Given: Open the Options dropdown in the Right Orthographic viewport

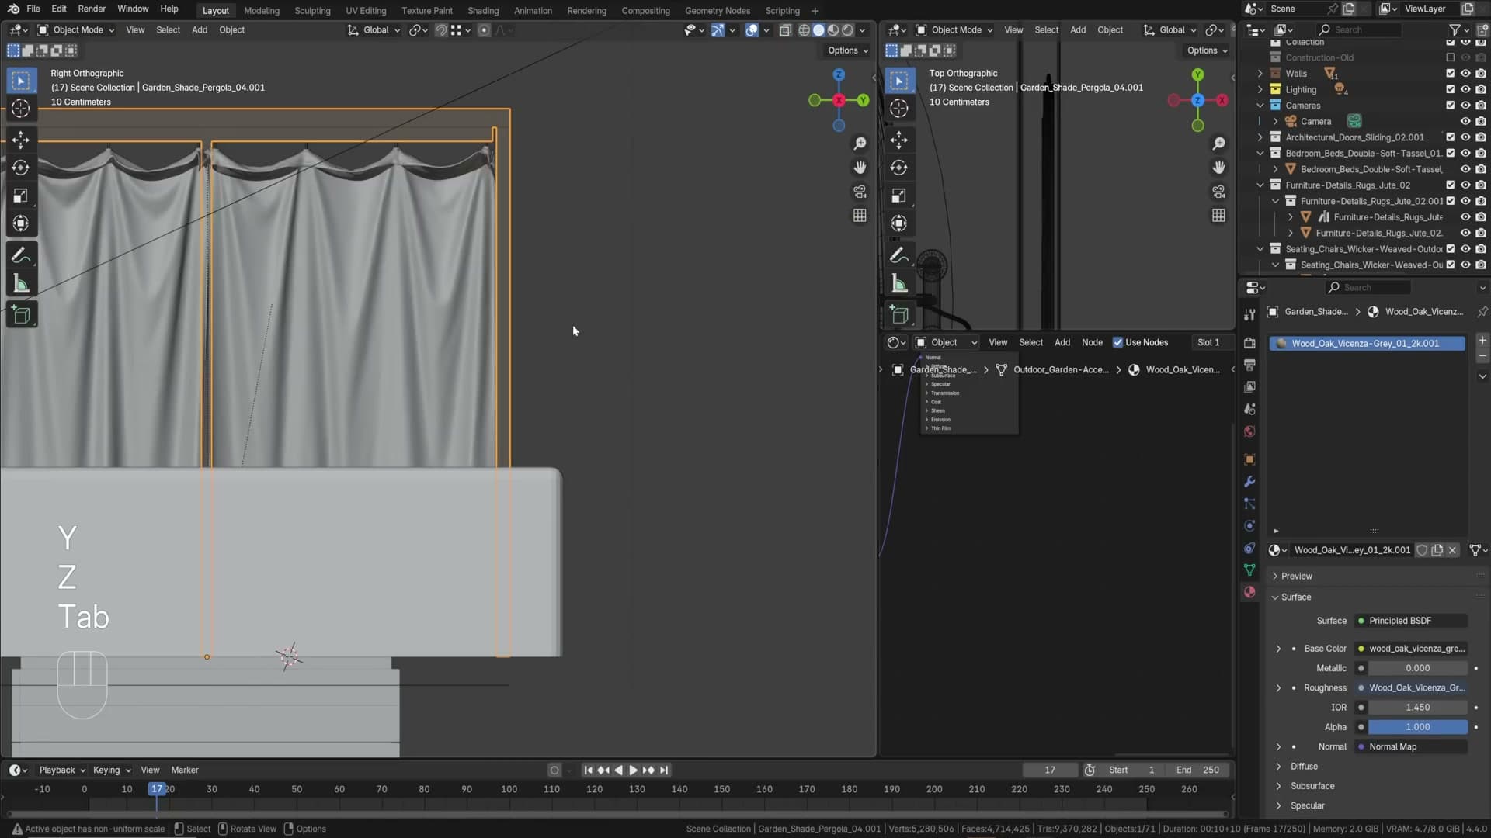Looking at the screenshot, I should [x=848, y=50].
